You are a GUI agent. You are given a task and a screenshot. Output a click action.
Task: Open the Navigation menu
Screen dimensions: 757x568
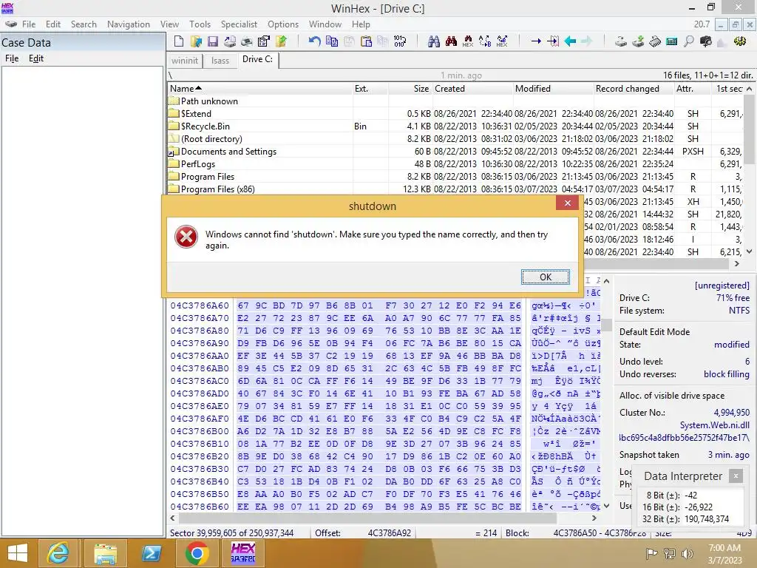coord(129,24)
